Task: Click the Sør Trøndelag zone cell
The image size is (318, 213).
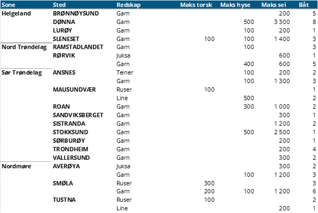Action: (x=22, y=73)
